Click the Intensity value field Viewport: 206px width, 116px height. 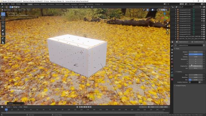pyautogui.click(x=196, y=57)
